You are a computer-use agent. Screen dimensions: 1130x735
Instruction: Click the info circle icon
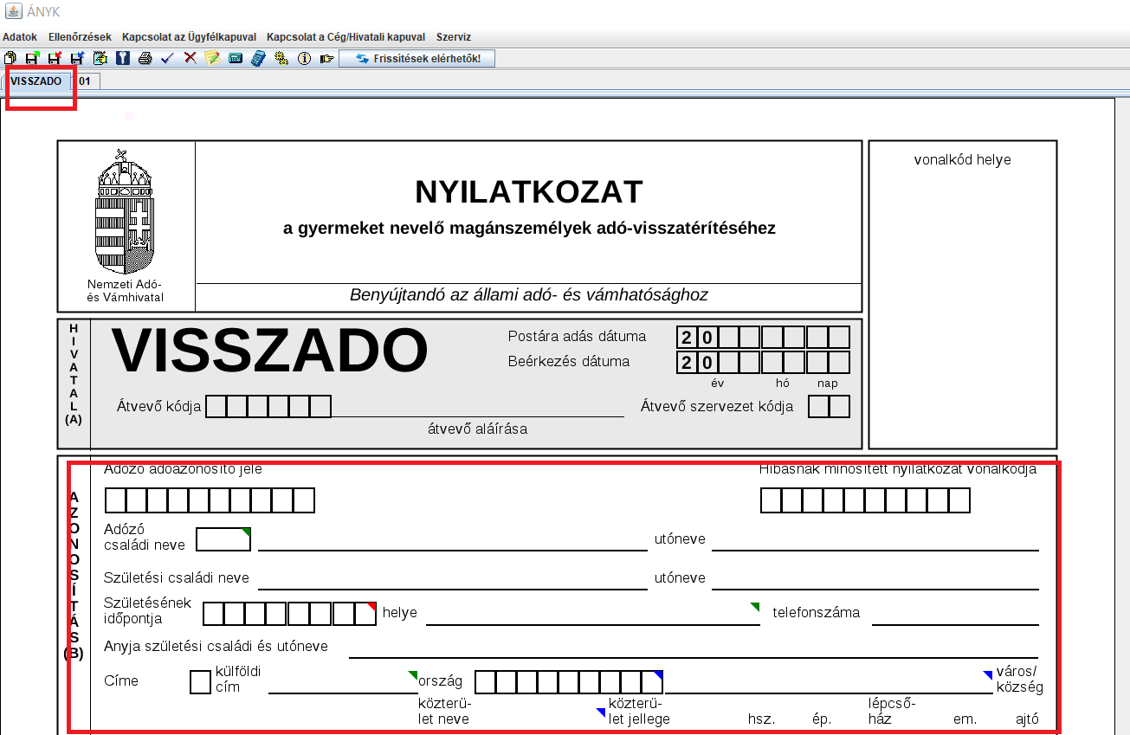[304, 59]
